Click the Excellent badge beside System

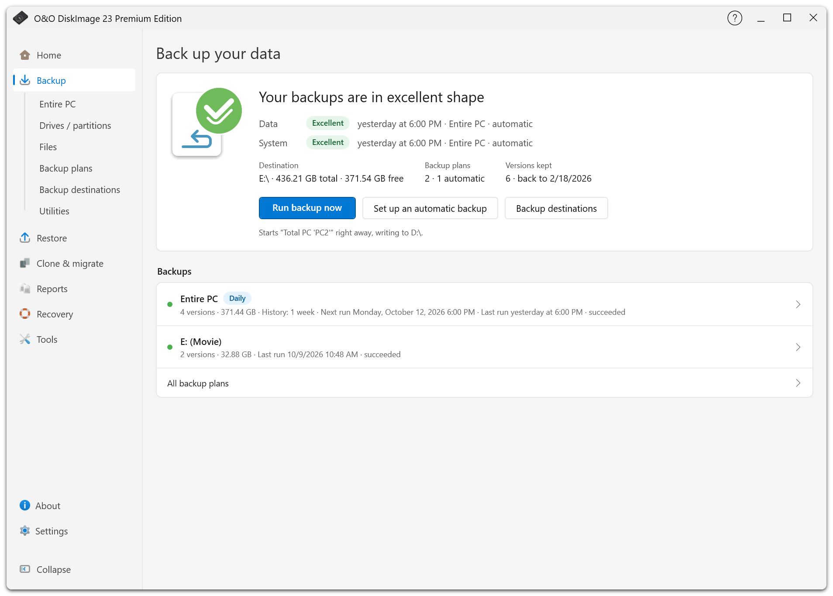pos(328,142)
